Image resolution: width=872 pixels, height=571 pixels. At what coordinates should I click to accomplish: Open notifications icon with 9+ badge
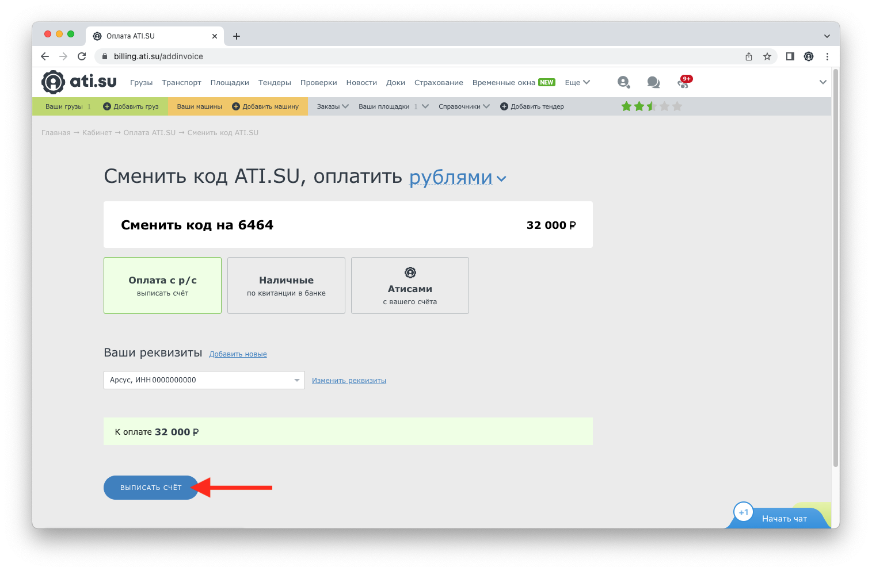[684, 82]
